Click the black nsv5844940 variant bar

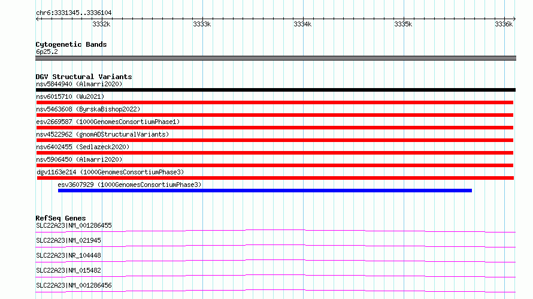(275, 90)
